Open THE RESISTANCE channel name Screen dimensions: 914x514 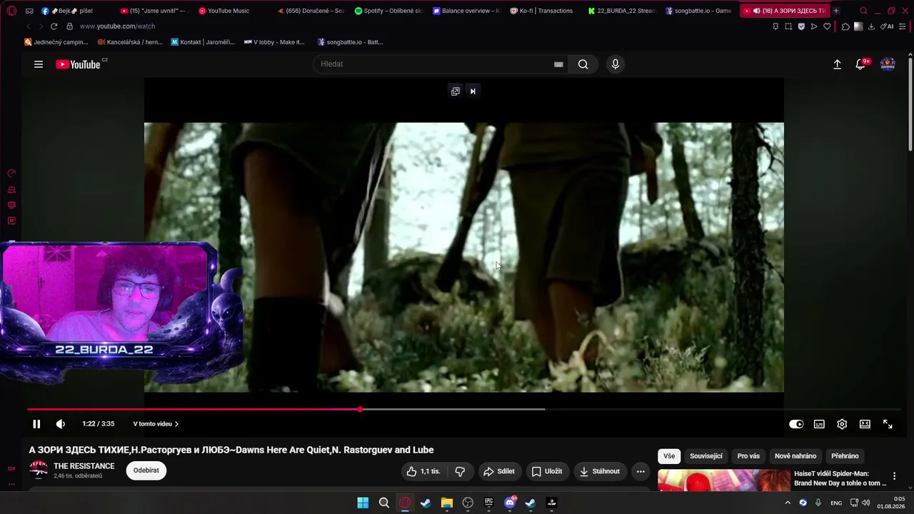click(x=84, y=466)
